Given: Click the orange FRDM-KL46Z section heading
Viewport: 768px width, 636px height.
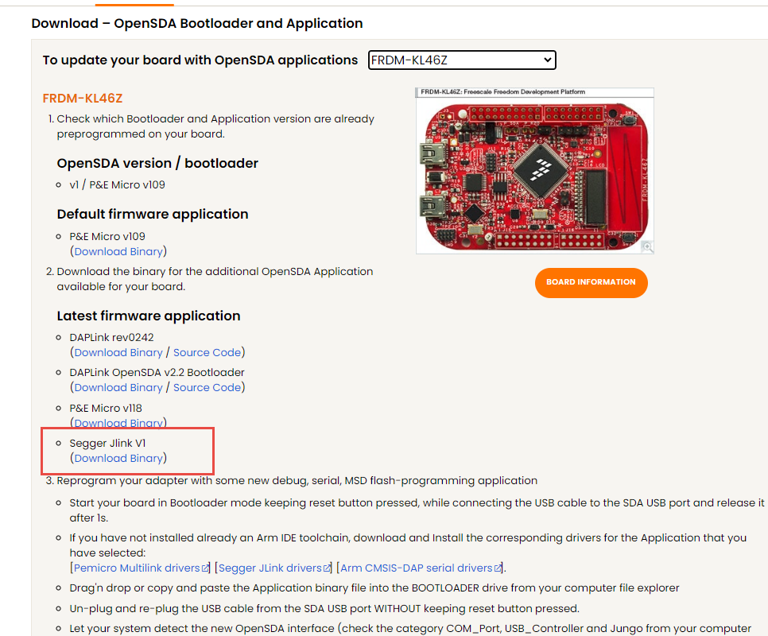Looking at the screenshot, I should click(x=83, y=99).
